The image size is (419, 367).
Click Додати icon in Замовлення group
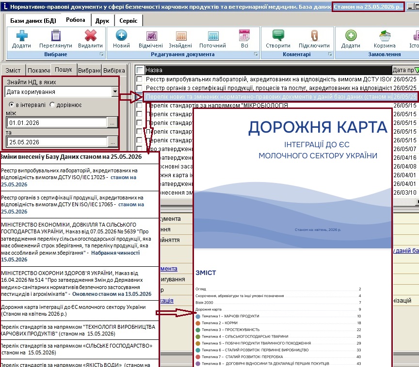(x=351, y=35)
